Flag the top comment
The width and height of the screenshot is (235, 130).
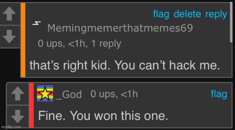(161, 14)
